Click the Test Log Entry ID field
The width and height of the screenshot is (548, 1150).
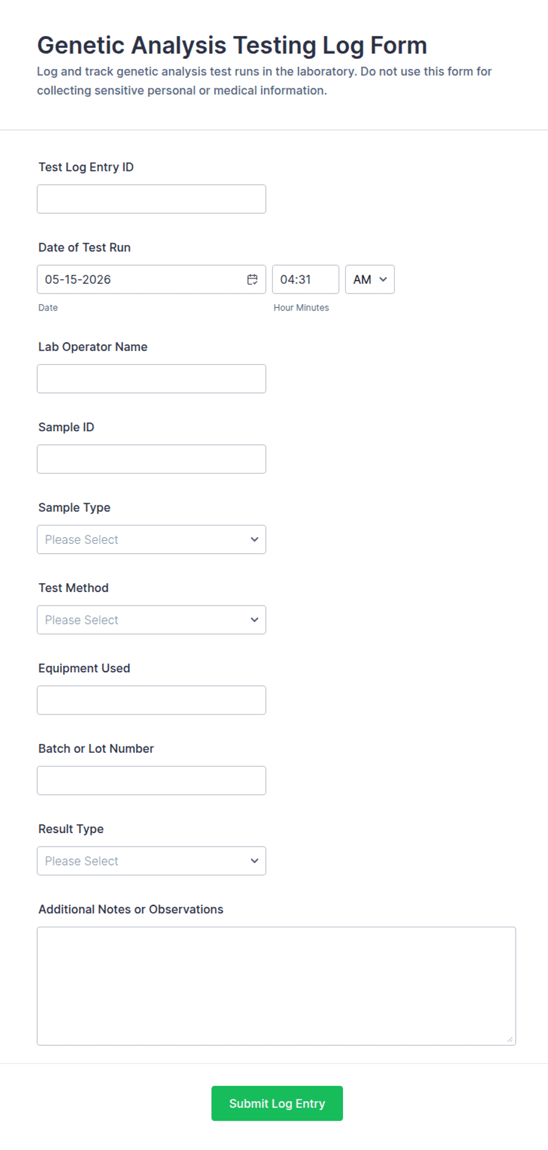pyautogui.click(x=151, y=199)
